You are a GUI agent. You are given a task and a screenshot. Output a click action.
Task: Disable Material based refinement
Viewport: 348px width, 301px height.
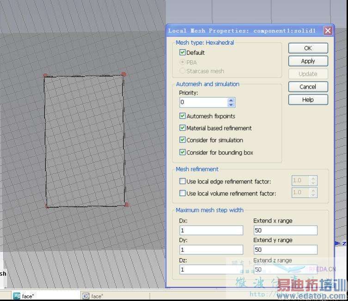[x=182, y=128]
